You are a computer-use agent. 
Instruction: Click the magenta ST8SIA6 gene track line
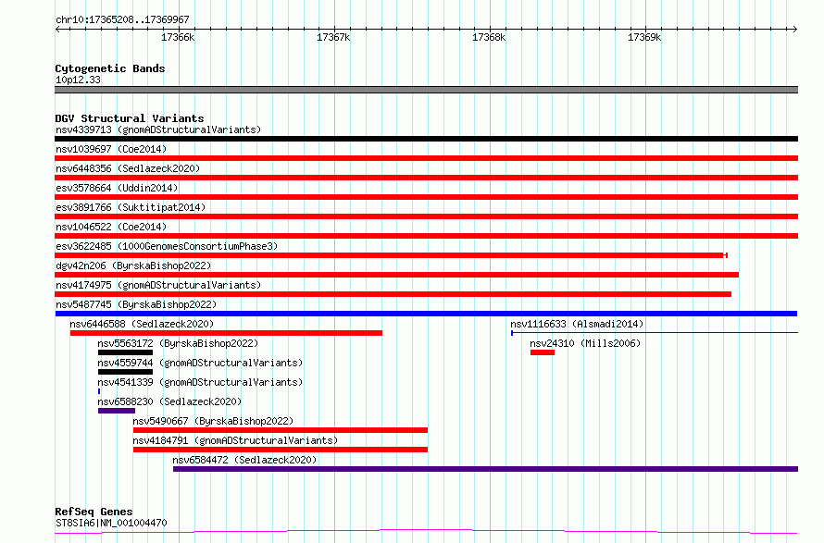pos(426,532)
